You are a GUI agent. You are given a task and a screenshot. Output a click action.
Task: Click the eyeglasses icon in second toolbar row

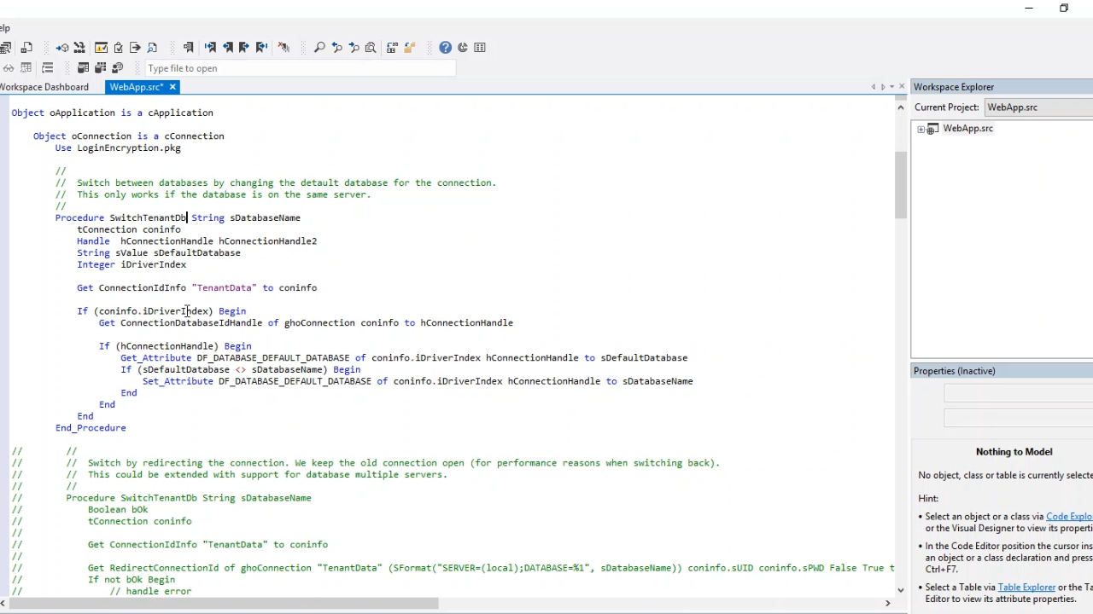pyautogui.click(x=8, y=68)
